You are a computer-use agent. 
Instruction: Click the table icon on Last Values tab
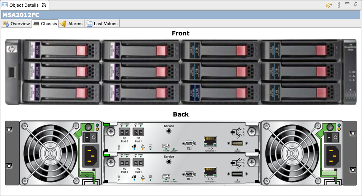pyautogui.click(x=89, y=24)
